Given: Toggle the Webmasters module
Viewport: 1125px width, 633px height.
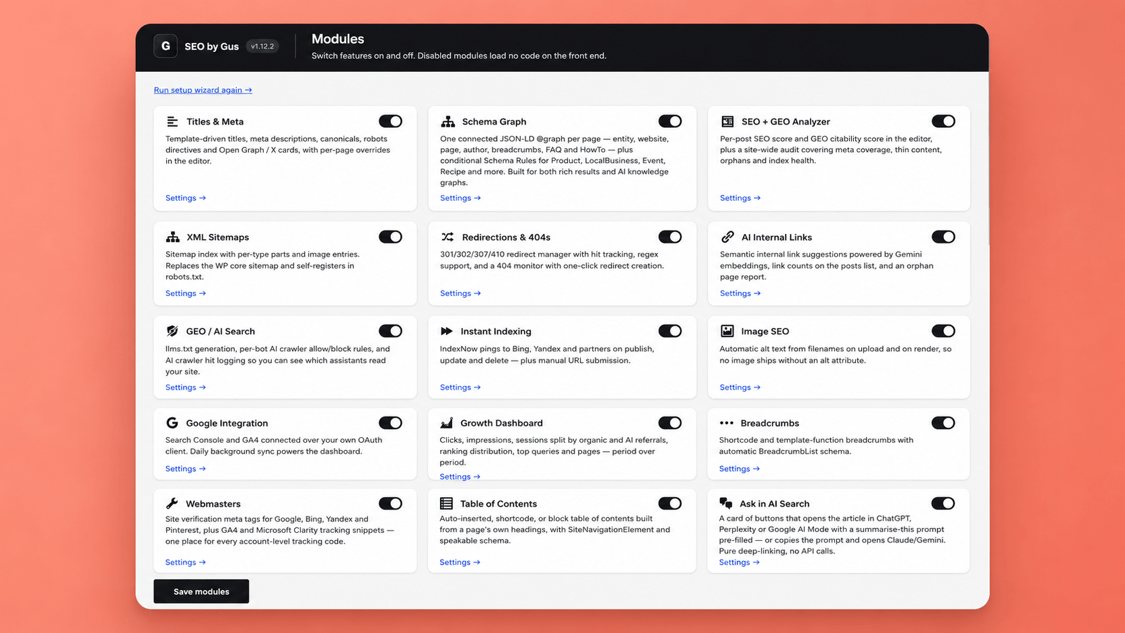Looking at the screenshot, I should click(x=390, y=504).
